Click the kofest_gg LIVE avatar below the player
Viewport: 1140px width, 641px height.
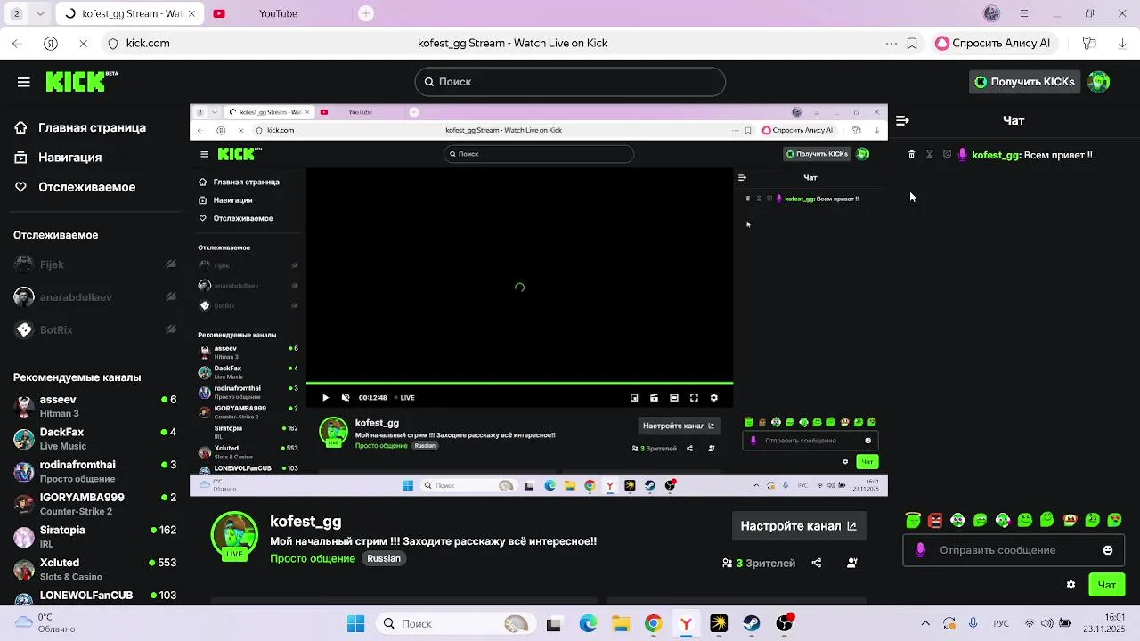pyautogui.click(x=234, y=535)
